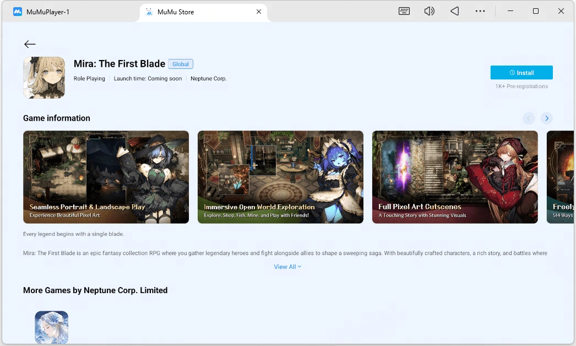576x346 pixels.
Task: Go back using the left arrow icon
Action: point(30,45)
